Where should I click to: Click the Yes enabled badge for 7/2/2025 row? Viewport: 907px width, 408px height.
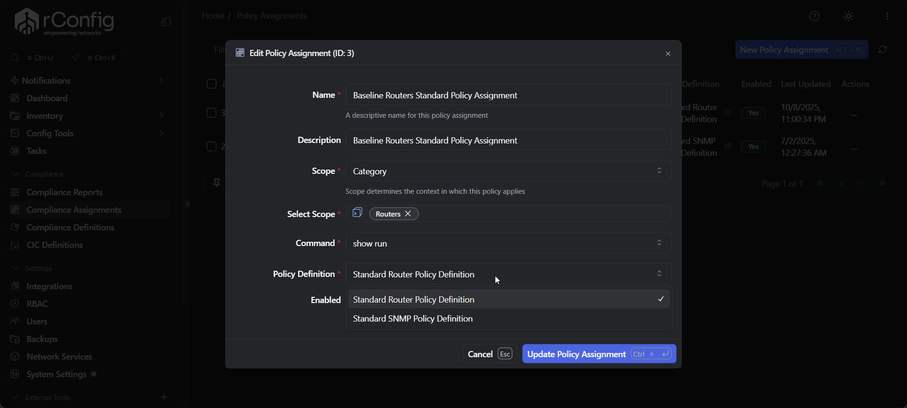pyautogui.click(x=753, y=147)
